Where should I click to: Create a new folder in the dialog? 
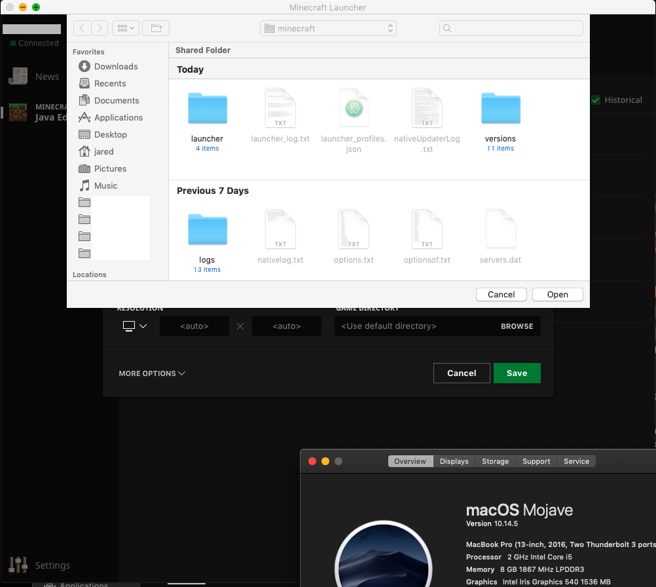pos(156,28)
